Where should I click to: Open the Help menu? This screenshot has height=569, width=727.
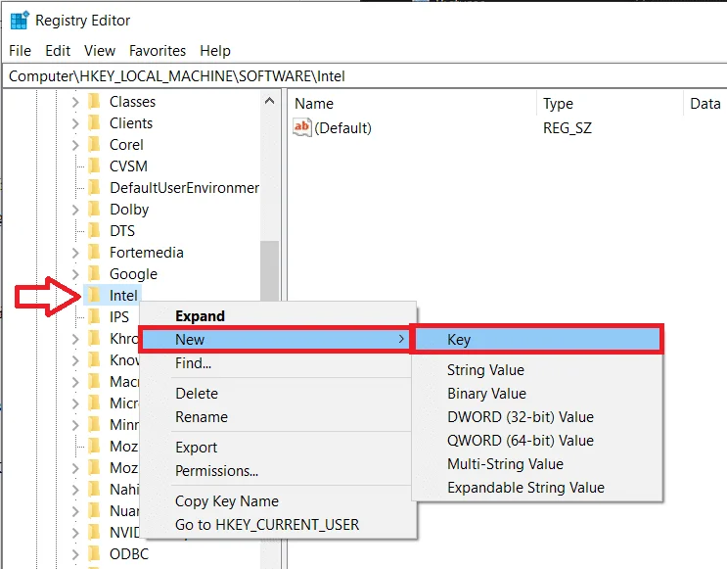215,51
